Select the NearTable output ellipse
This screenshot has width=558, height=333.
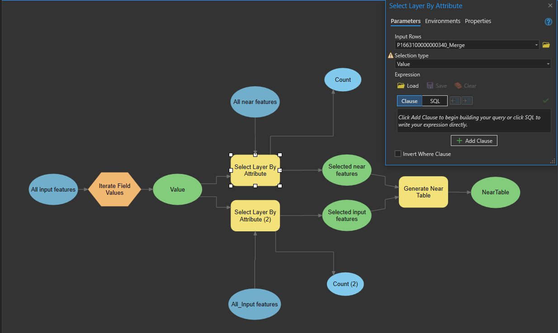pos(496,192)
